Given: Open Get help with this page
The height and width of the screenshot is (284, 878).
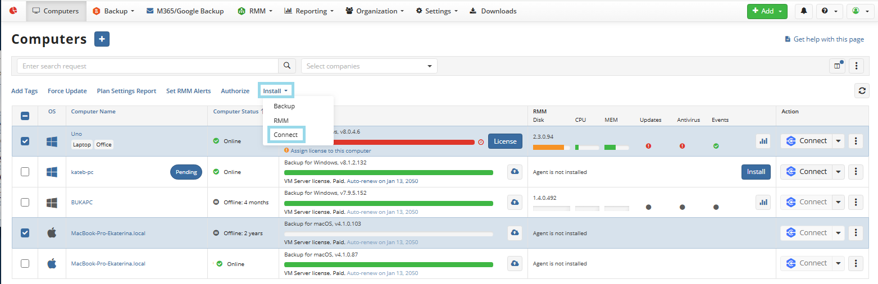Looking at the screenshot, I should tap(824, 39).
